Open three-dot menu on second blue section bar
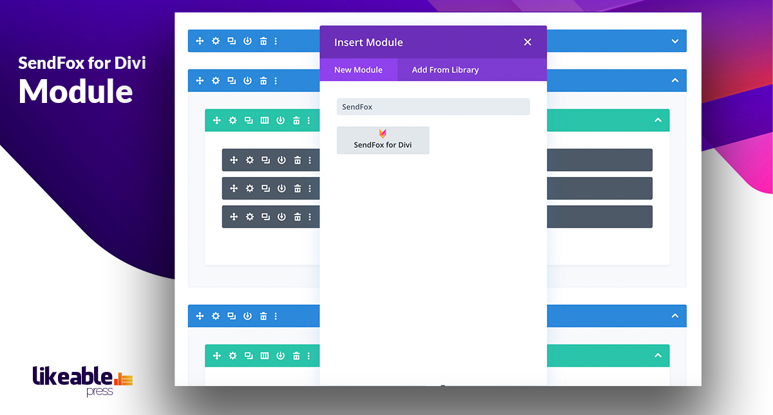The height and width of the screenshot is (415, 773). (x=276, y=80)
